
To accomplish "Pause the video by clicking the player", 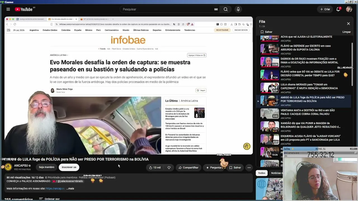I will coord(129,85).
